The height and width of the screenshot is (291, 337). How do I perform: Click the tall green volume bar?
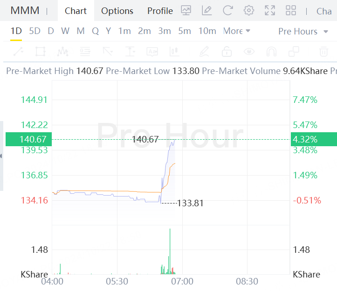[x=170, y=251]
